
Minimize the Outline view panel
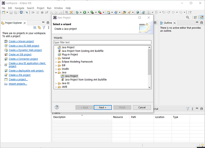point(197,22)
